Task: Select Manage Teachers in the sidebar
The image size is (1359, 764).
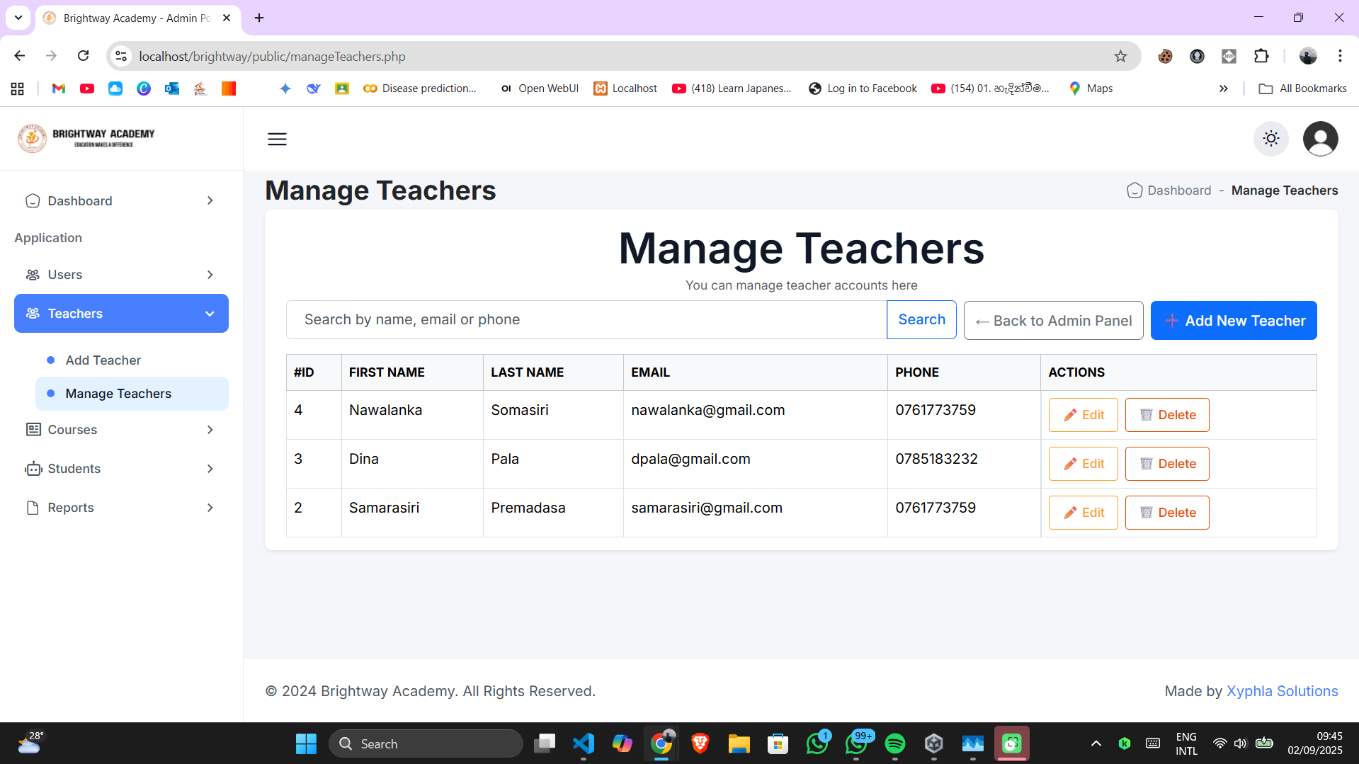Action: tap(118, 394)
